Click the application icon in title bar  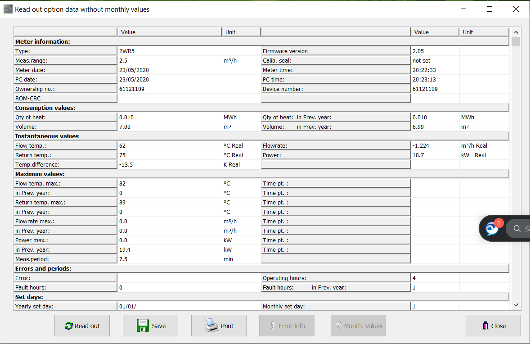point(8,9)
